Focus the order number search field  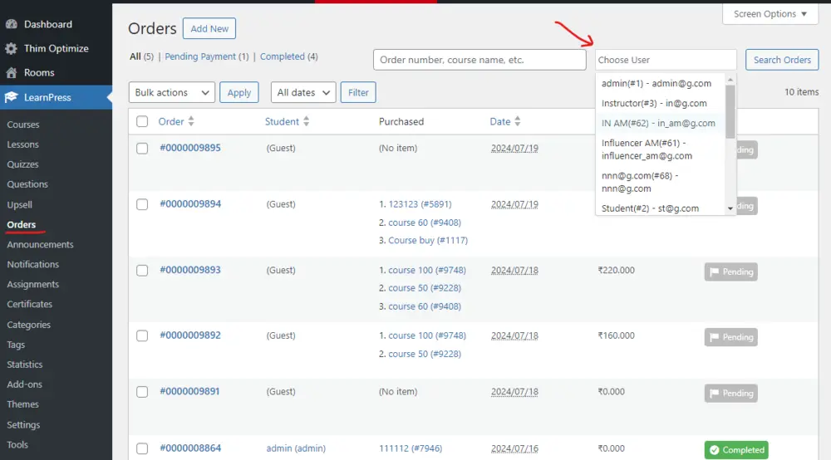pos(479,60)
